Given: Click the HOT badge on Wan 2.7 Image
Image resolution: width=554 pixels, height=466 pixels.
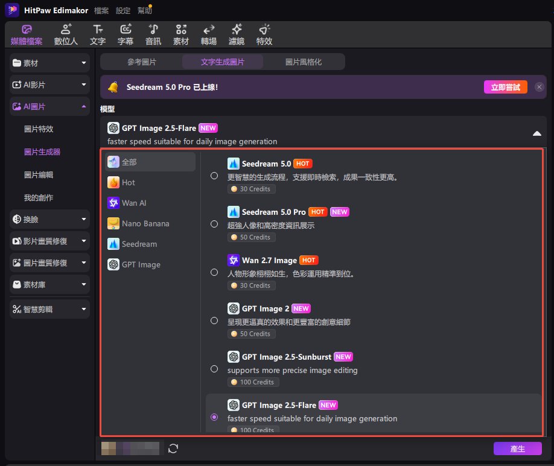Looking at the screenshot, I should tap(309, 260).
